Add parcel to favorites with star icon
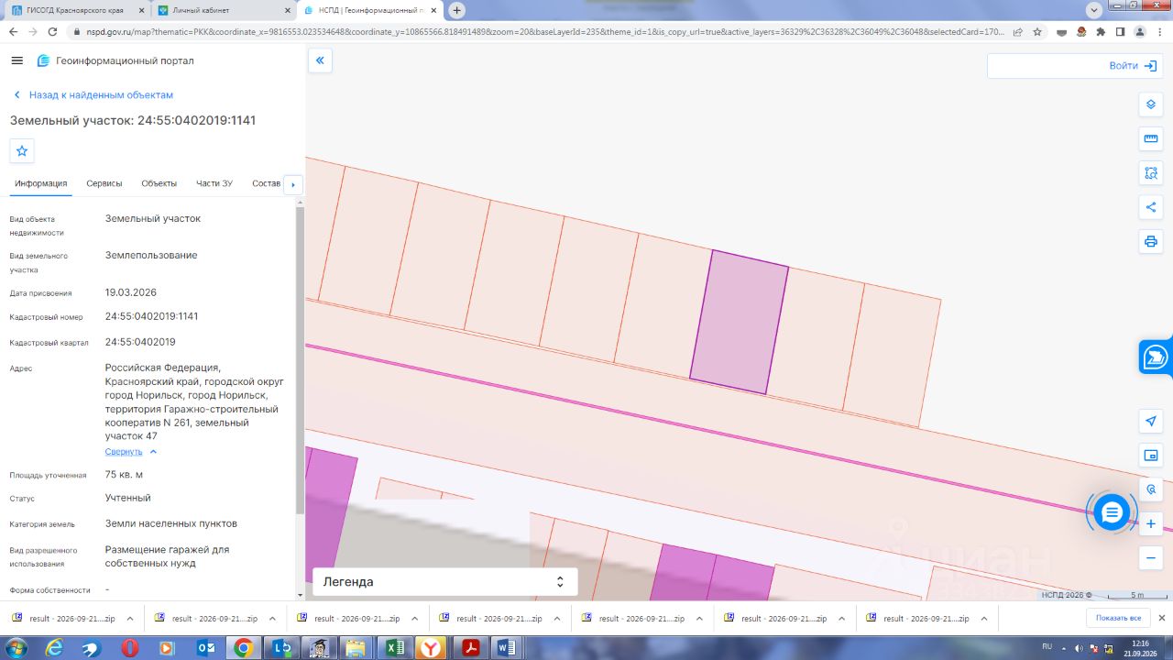The width and height of the screenshot is (1173, 660). 22,151
